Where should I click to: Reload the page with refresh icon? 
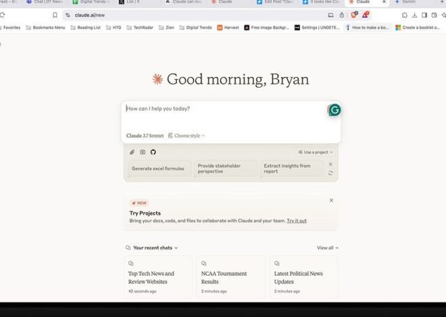2,15
